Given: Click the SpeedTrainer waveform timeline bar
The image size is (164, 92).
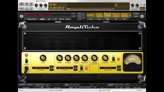Looking at the screenshot, I should [x=90, y=9].
